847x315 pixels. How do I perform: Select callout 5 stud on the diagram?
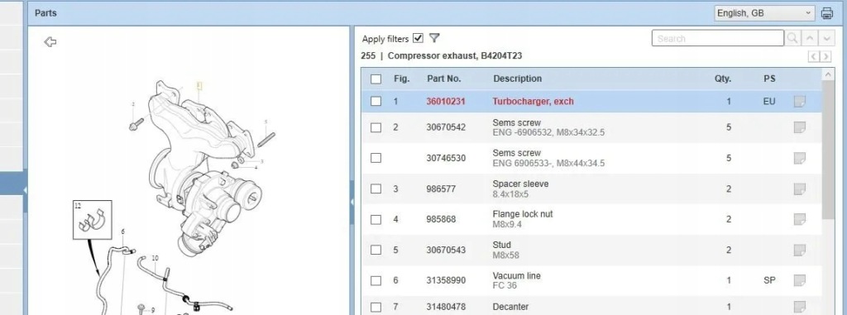(x=266, y=122)
